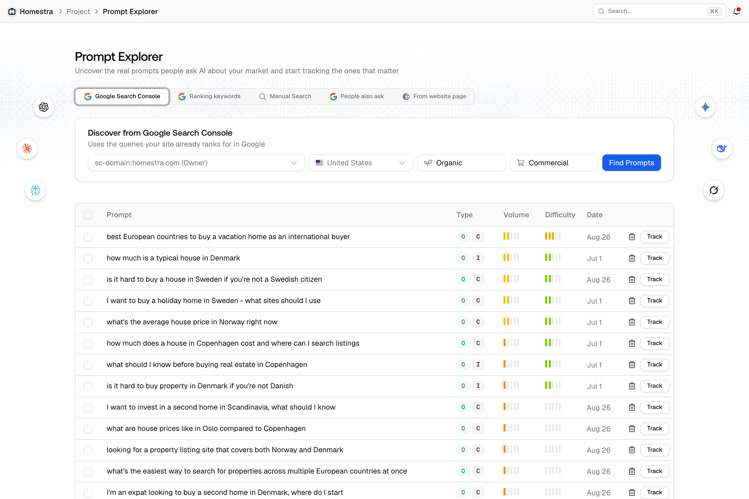Click volume bars for best European countries row
This screenshot has width=749, height=499.
tap(511, 236)
